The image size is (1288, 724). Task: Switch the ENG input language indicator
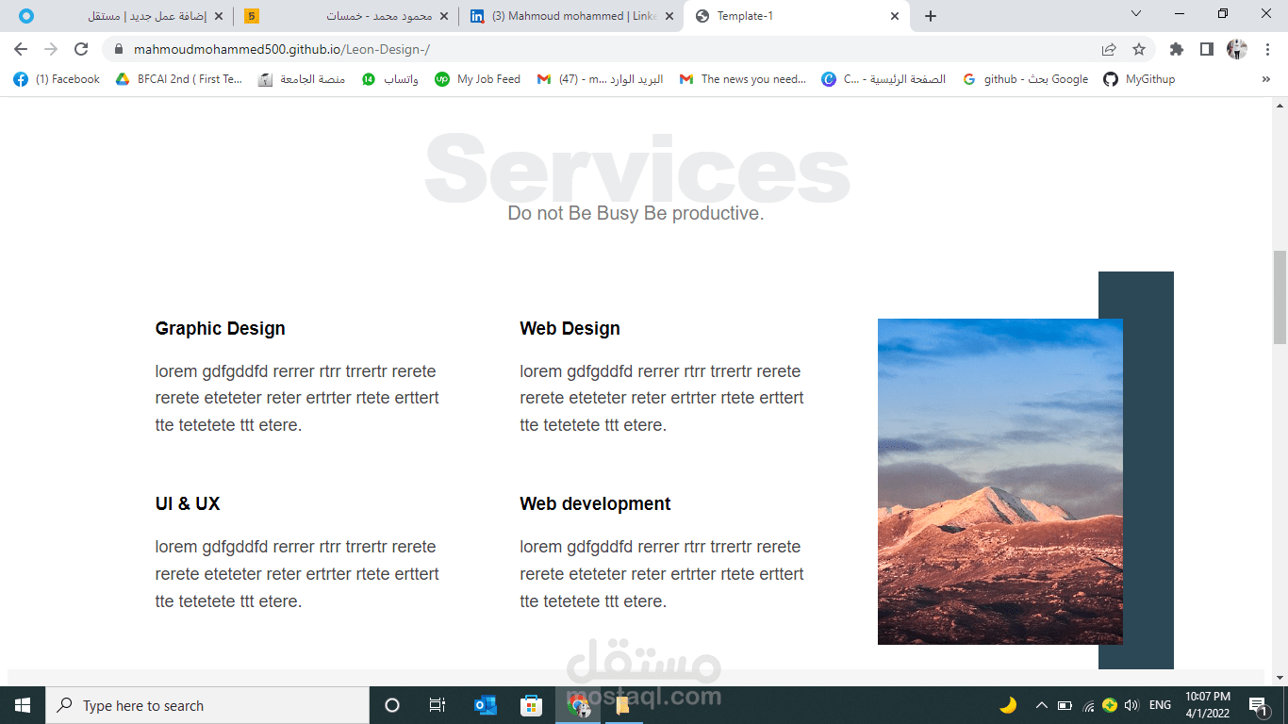pyautogui.click(x=1161, y=705)
